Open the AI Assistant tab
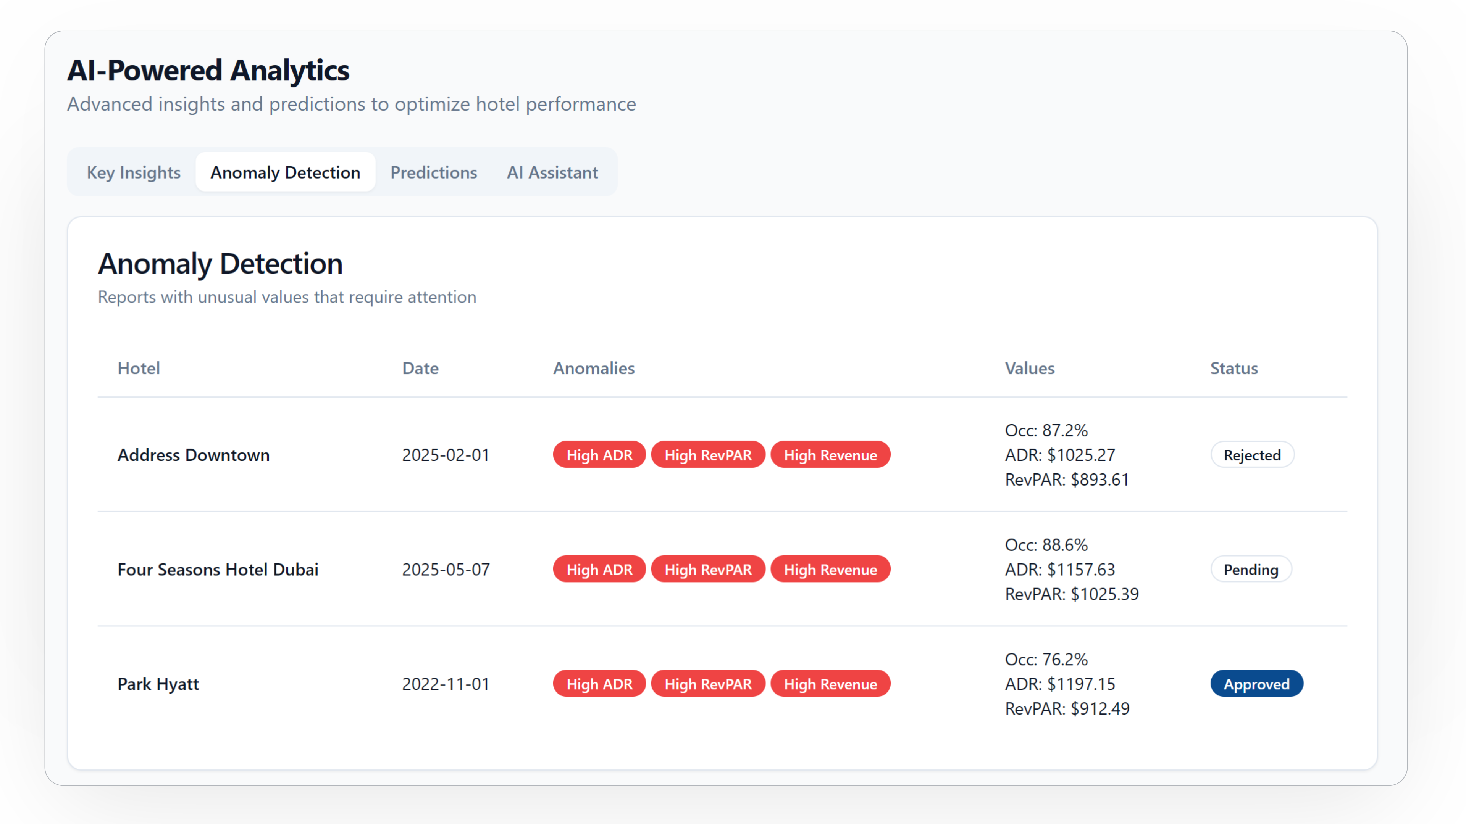Image resolution: width=1466 pixels, height=824 pixels. coord(552,172)
